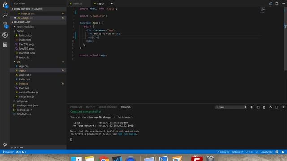Viewport: 287px width, 161px height.
Task: Open the Manage gear menu
Action: click(x=5, y=145)
